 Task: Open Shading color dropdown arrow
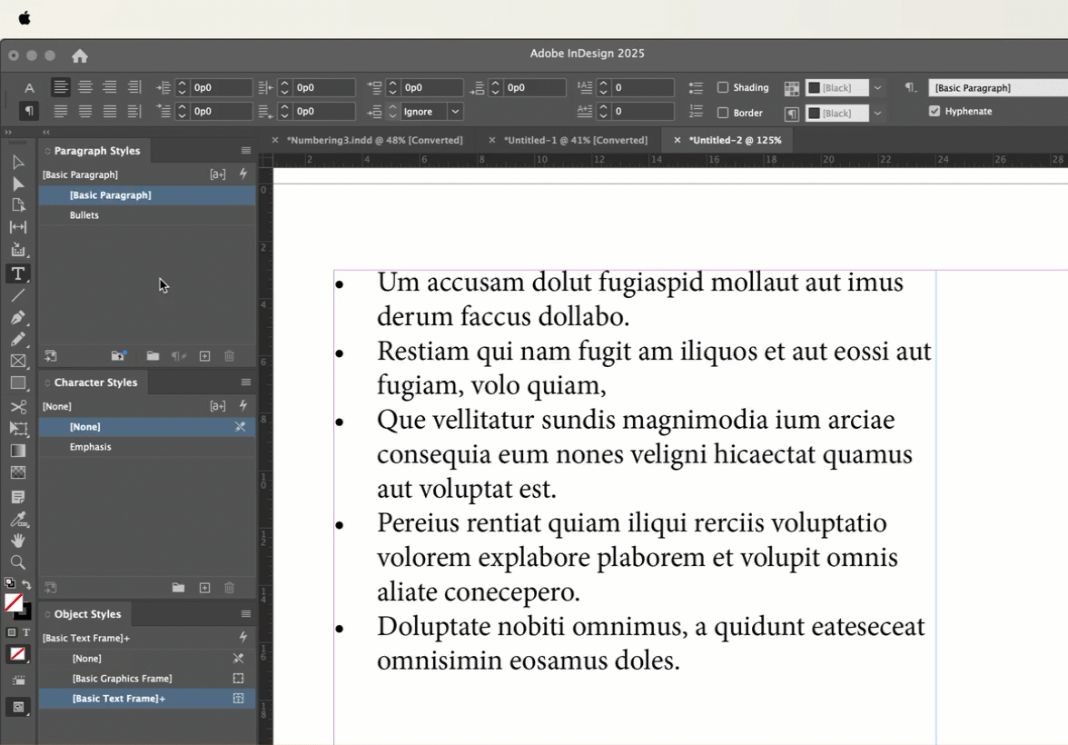pyautogui.click(x=878, y=88)
